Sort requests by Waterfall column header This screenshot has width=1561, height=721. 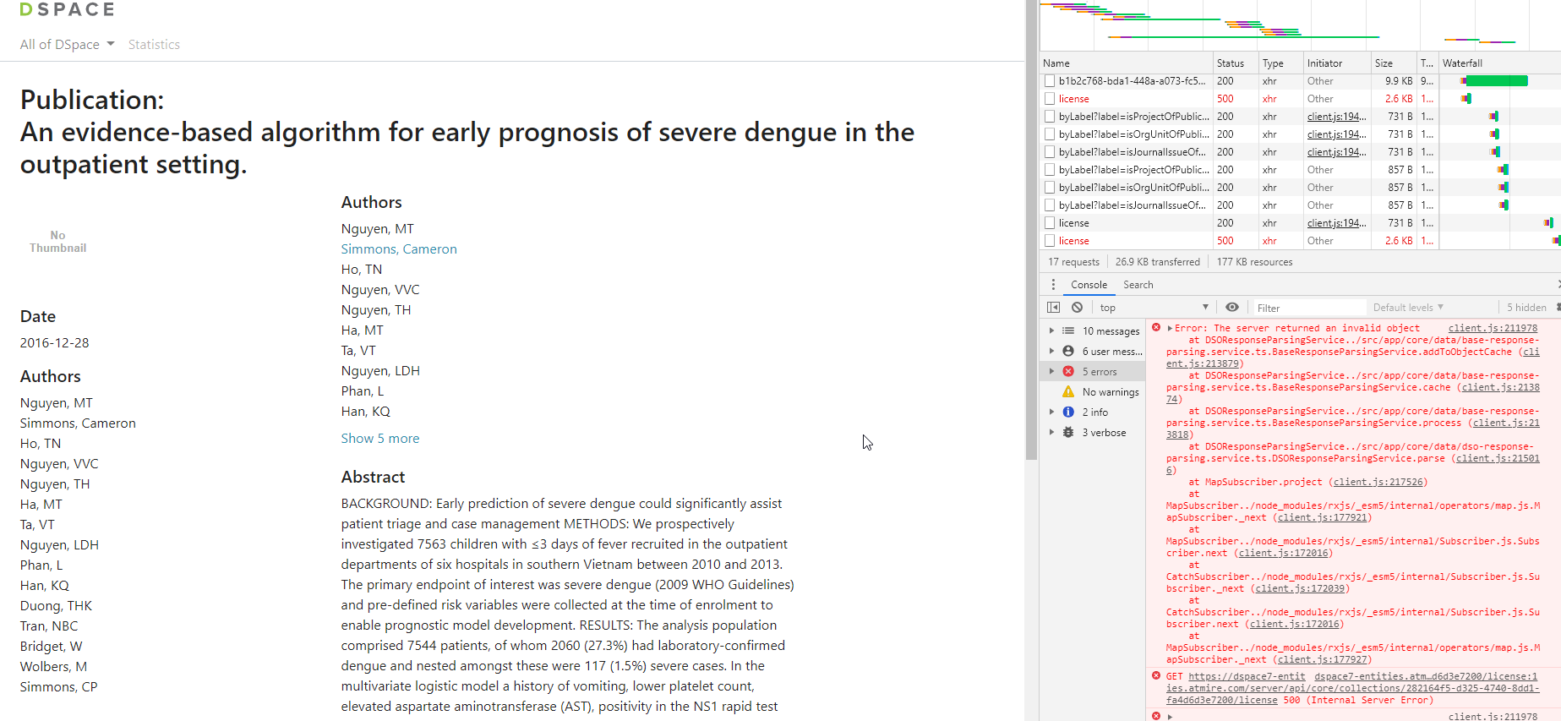tap(1498, 63)
